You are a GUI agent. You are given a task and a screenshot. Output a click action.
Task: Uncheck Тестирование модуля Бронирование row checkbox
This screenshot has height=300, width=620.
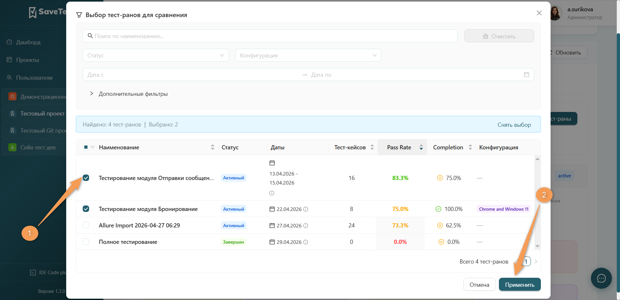tap(86, 209)
